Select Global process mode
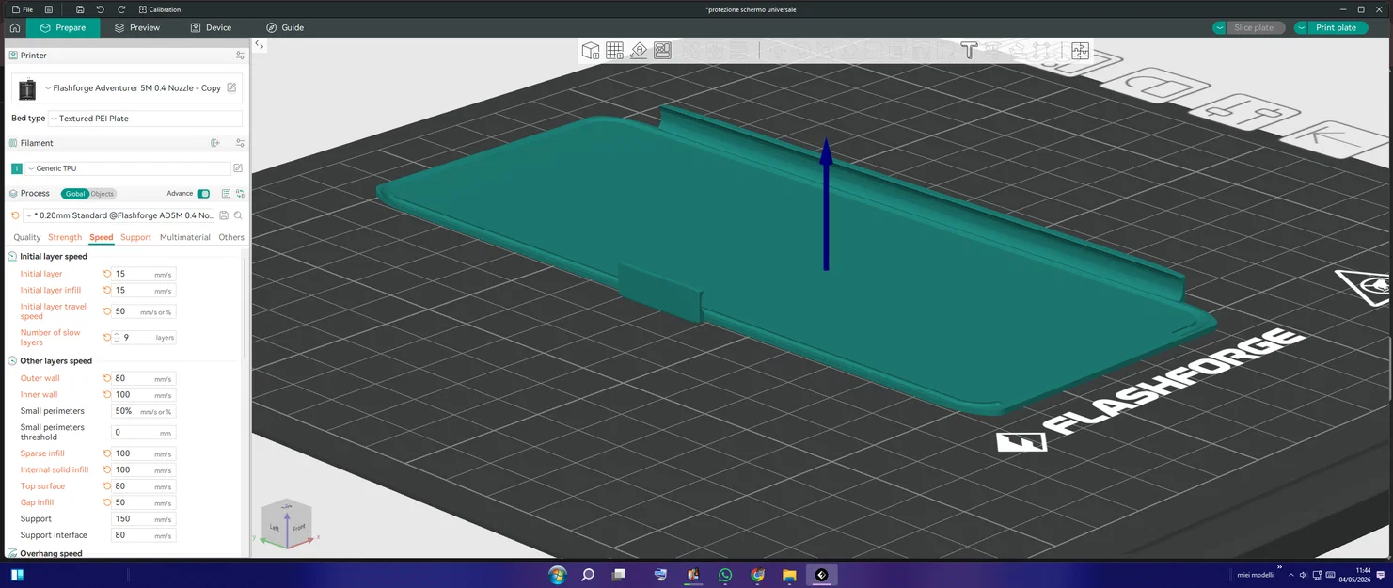Image resolution: width=1393 pixels, height=588 pixels. tap(74, 194)
